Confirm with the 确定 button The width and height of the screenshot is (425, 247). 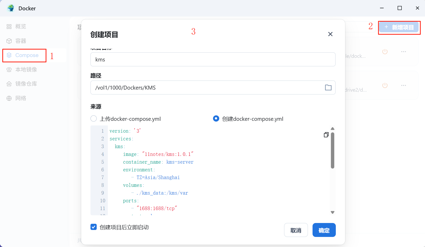[324, 230]
